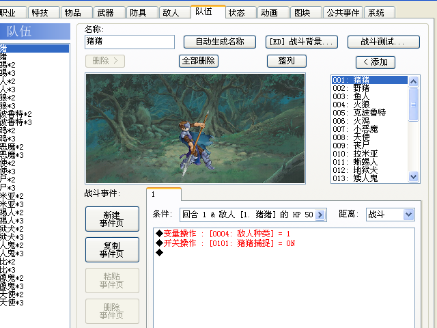This screenshot has width=437, height=328.
Task: Select troop 狱犬*2 in left list
Action: pyautogui.click(x=34, y=229)
